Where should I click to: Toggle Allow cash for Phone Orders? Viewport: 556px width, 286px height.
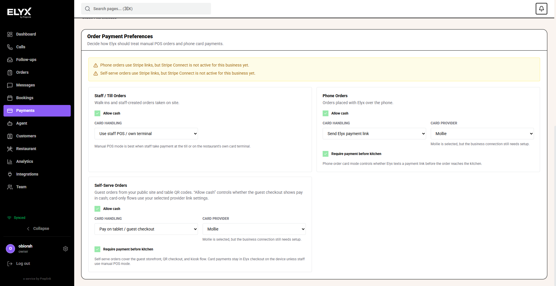click(x=326, y=113)
